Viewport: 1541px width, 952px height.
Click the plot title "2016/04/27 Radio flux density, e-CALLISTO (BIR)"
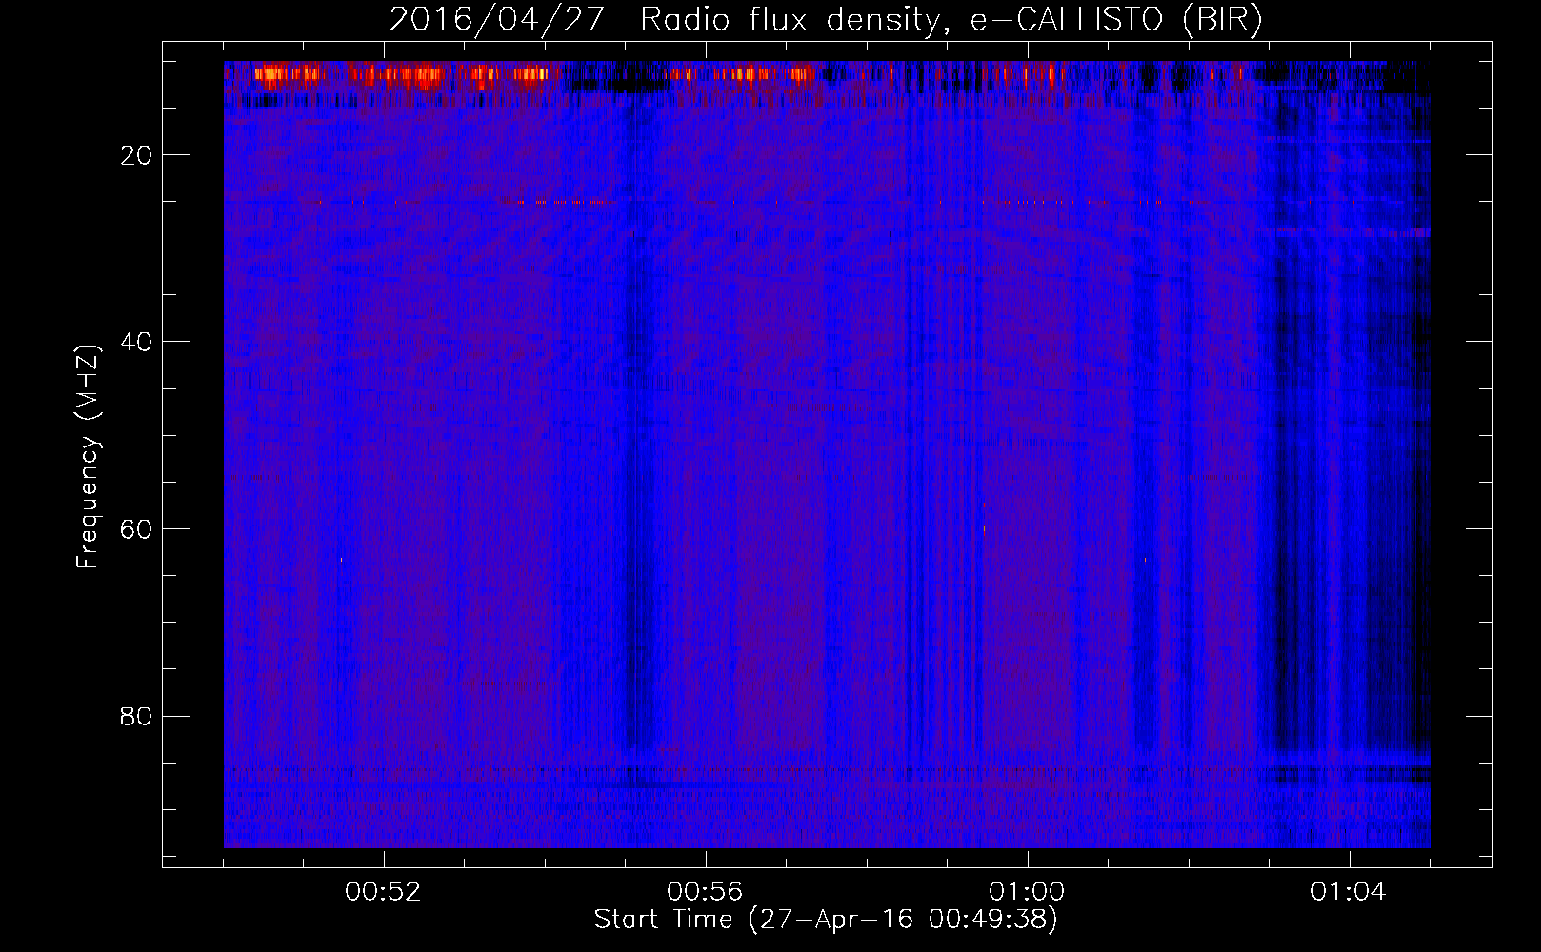pyautogui.click(x=826, y=19)
